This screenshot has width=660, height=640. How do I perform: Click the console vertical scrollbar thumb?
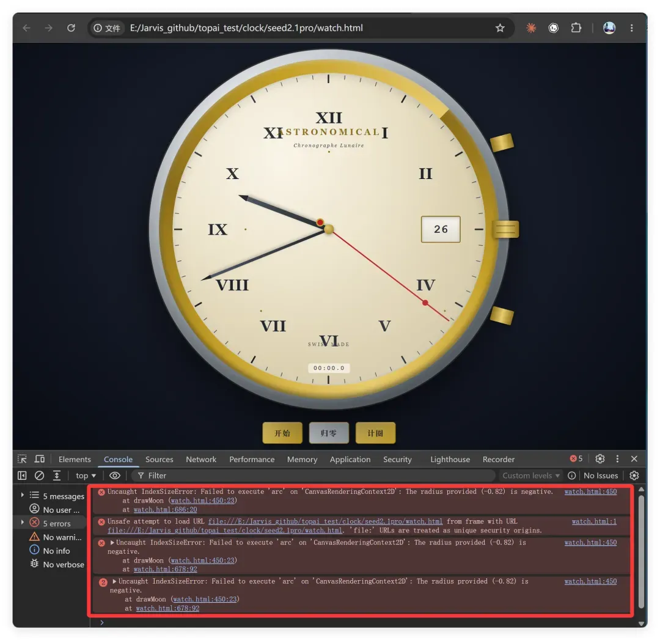[x=641, y=551]
